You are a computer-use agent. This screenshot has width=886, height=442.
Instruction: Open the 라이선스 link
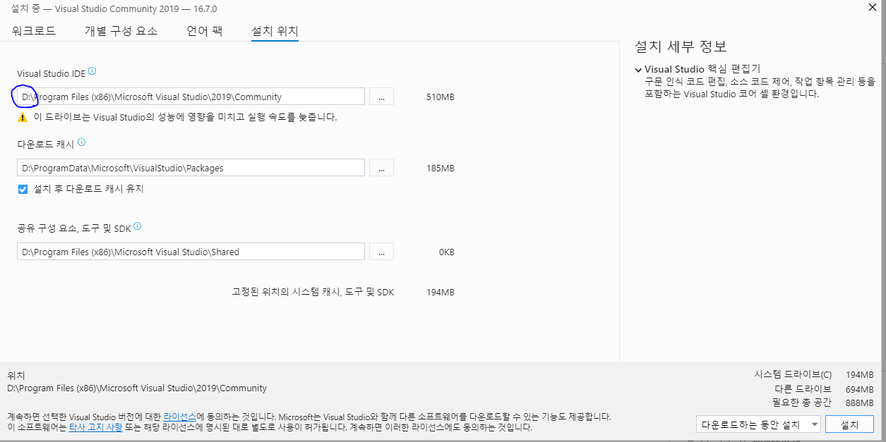180,417
